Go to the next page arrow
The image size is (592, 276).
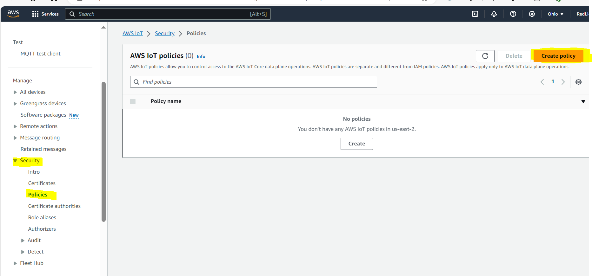click(563, 82)
